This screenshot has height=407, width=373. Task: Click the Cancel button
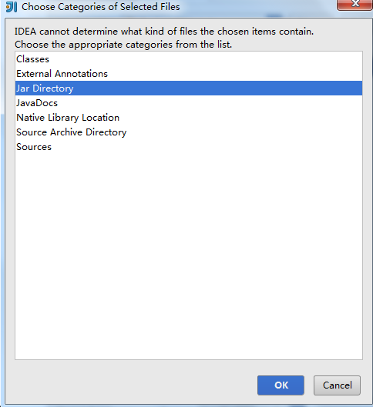click(337, 385)
